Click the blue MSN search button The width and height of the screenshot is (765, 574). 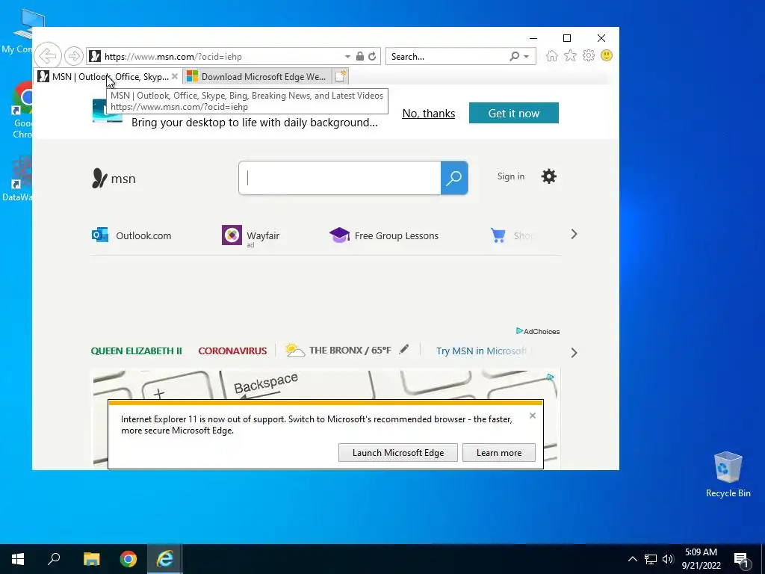click(454, 178)
